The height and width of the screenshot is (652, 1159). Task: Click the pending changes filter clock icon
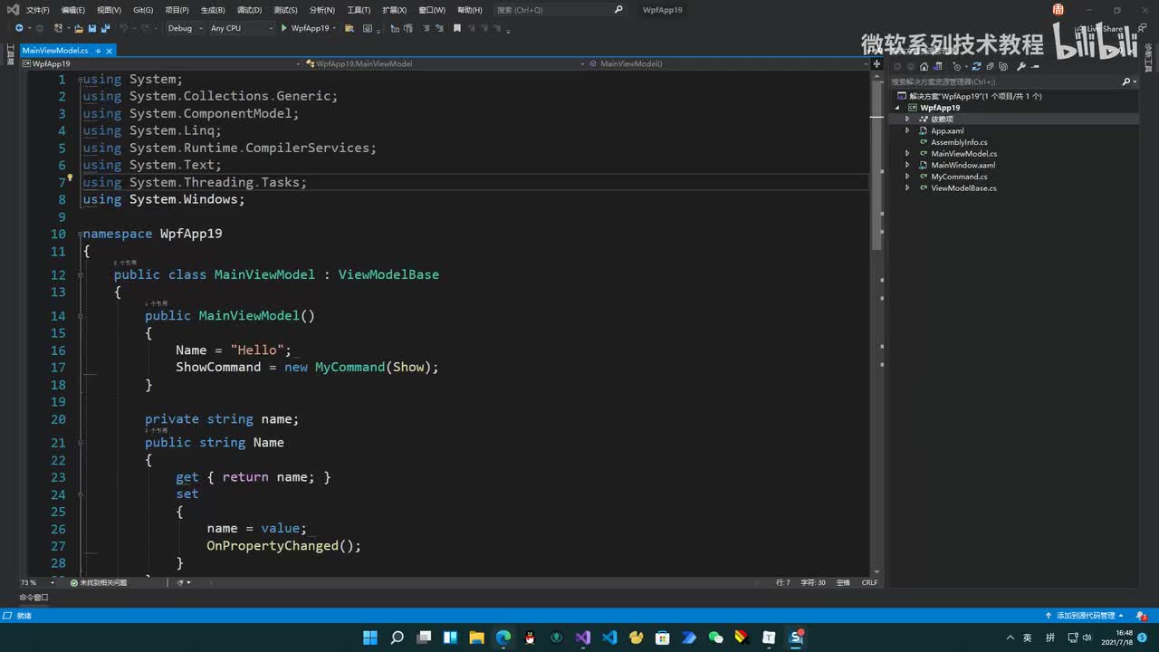(x=958, y=66)
